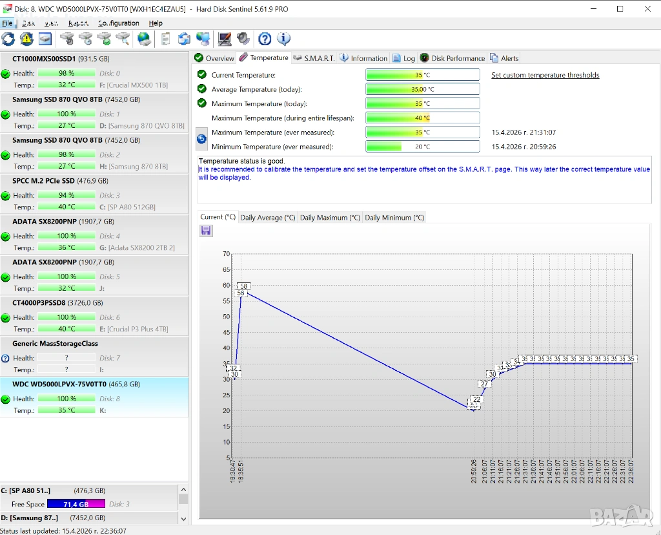The height and width of the screenshot is (535, 661).
Task: Click scroll down arrow in partition list
Action: point(183,518)
